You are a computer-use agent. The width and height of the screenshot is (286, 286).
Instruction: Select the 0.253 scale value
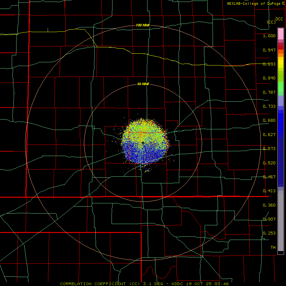pos(269,233)
